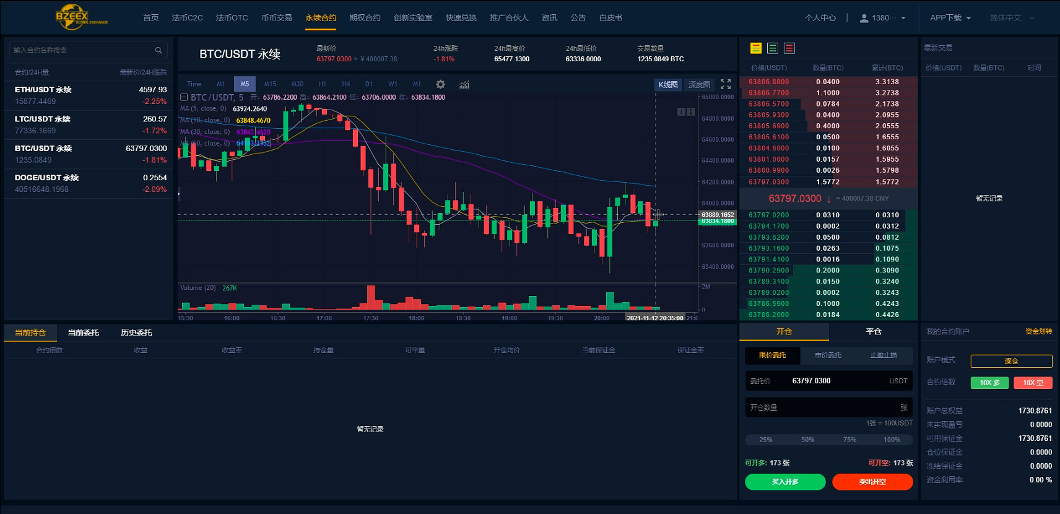
Task: Open the chart indicators icon
Action: 464,84
